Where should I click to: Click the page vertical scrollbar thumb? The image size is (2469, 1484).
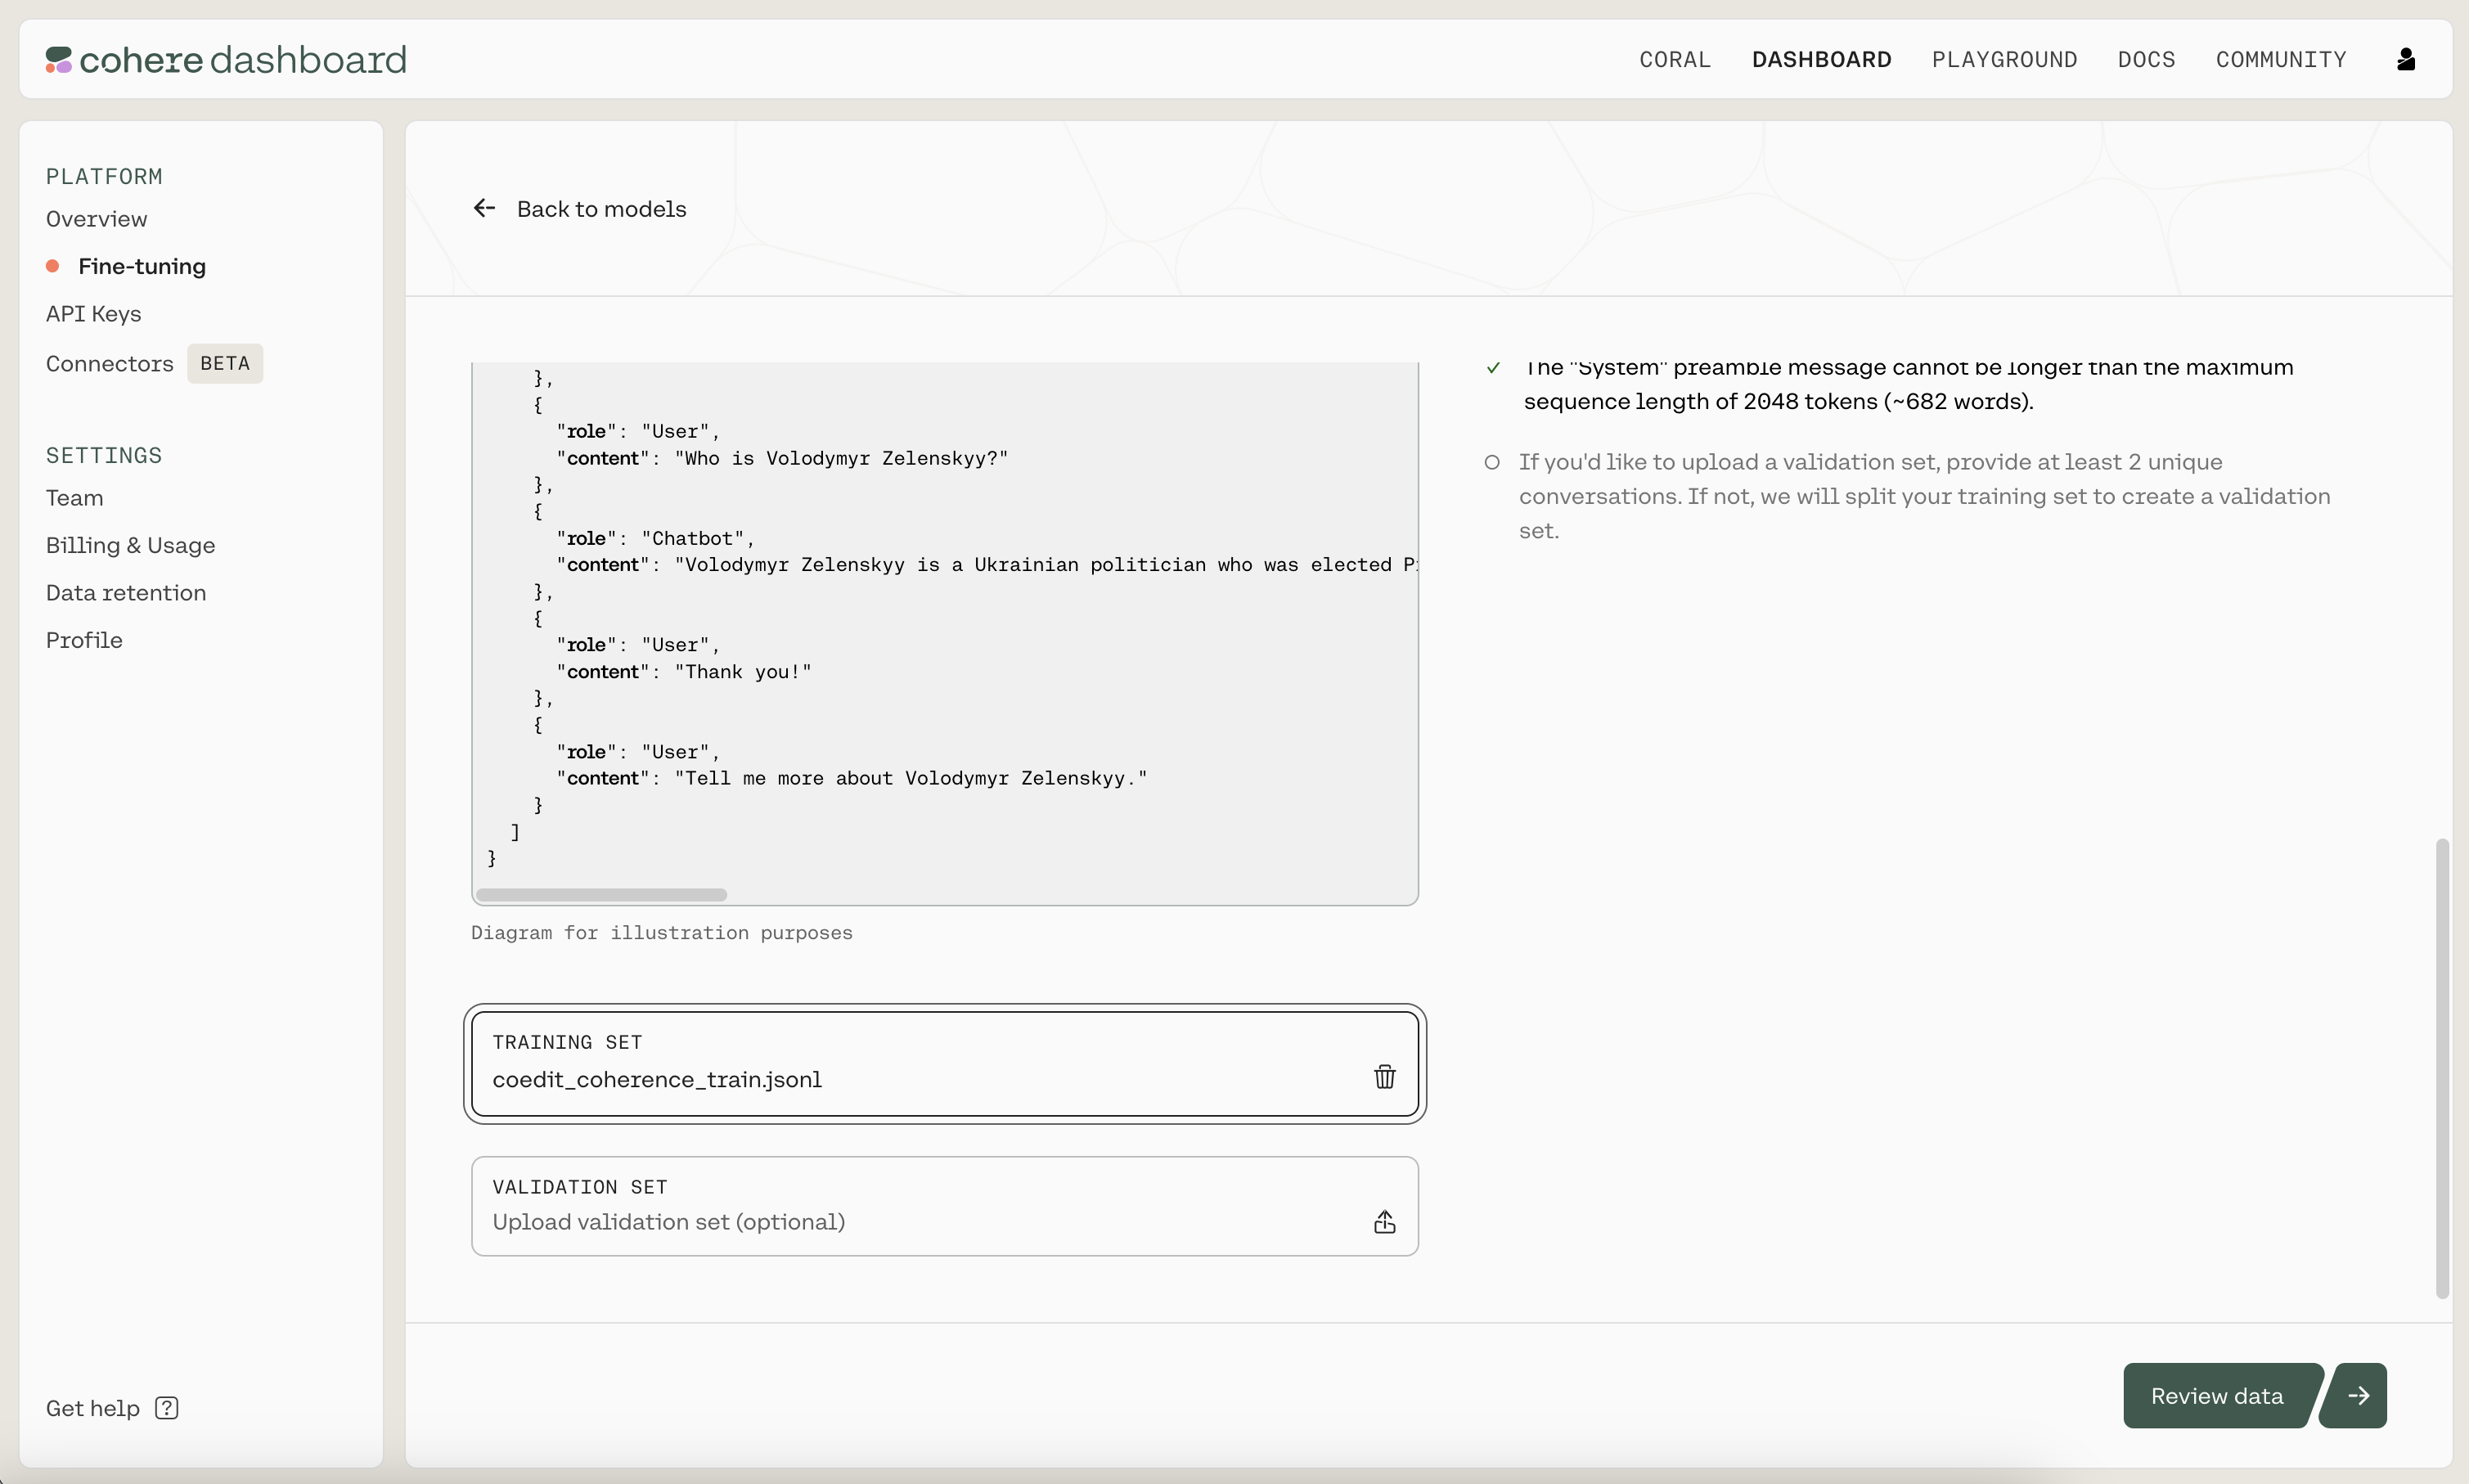pos(2442,1068)
